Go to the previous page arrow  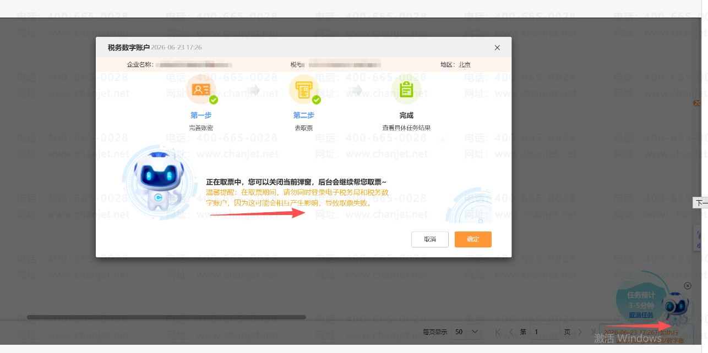(511, 332)
